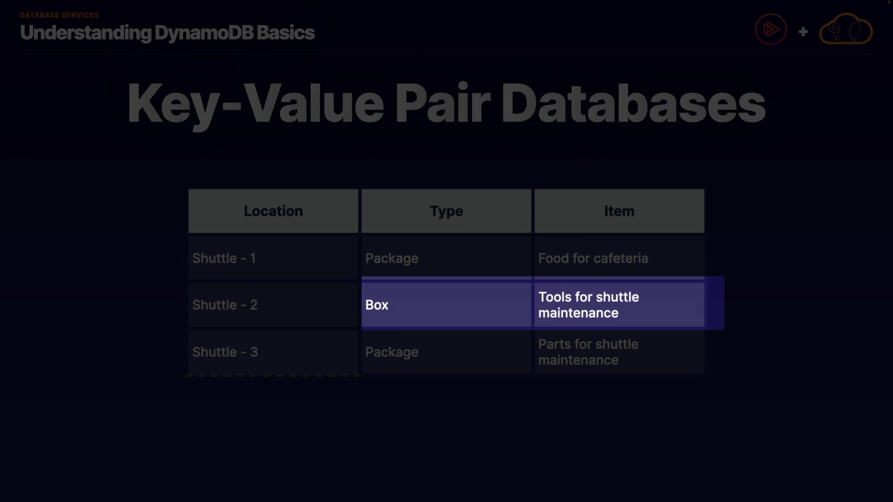
Task: Select the Shuttle - 3 cell
Action: point(273,352)
